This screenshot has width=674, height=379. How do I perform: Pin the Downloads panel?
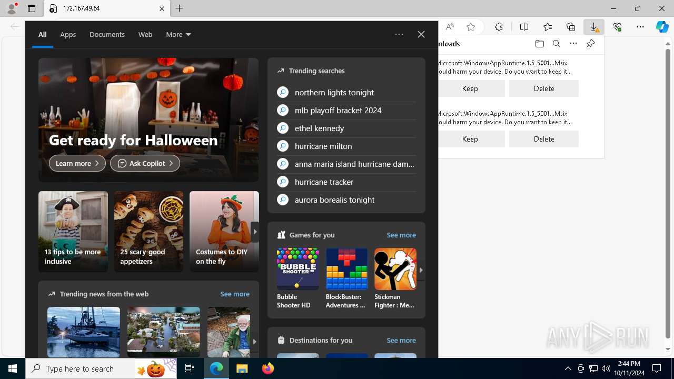(591, 44)
